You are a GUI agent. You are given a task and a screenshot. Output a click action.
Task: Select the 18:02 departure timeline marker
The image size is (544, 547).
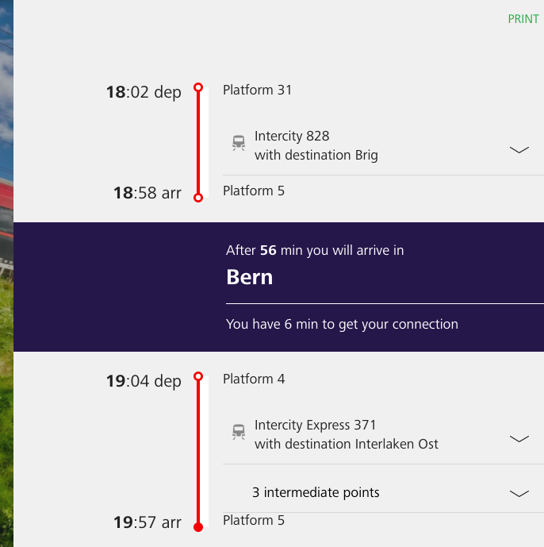198,87
